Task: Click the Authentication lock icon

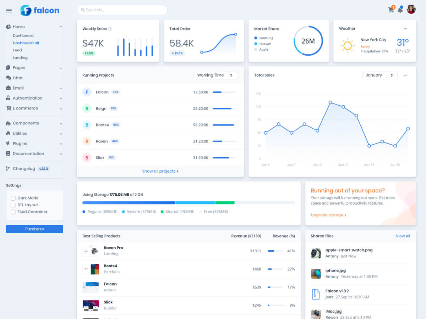Action: pyautogui.click(x=8, y=98)
